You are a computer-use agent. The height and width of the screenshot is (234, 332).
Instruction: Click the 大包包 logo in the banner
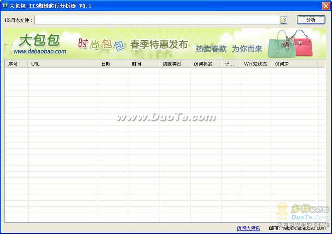click(39, 41)
